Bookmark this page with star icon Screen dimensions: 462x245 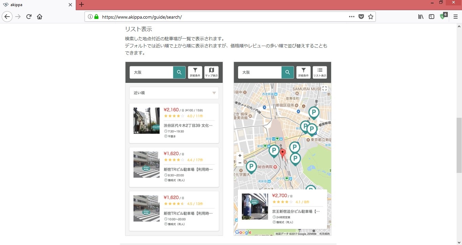(x=371, y=17)
